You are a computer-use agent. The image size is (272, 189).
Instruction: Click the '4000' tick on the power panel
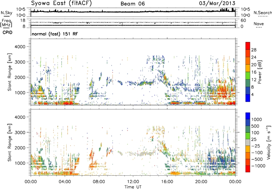pos(20,47)
